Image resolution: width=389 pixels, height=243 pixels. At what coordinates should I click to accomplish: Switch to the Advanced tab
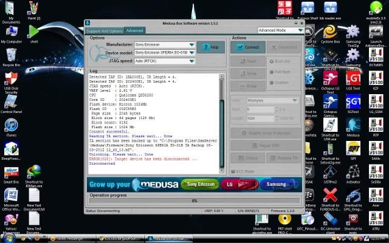click(x=135, y=30)
